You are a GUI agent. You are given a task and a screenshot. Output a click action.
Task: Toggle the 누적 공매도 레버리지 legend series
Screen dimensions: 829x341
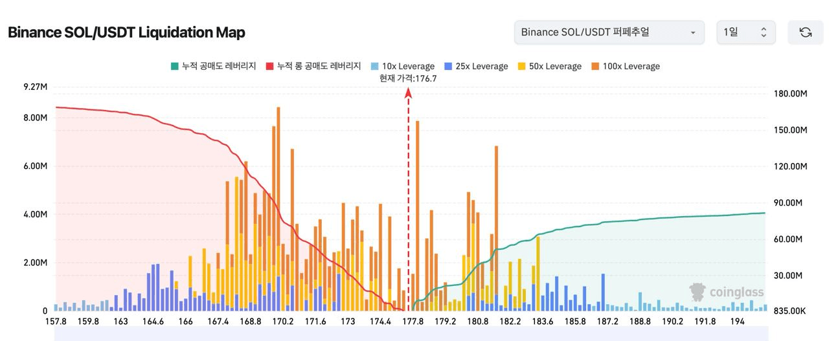point(213,66)
